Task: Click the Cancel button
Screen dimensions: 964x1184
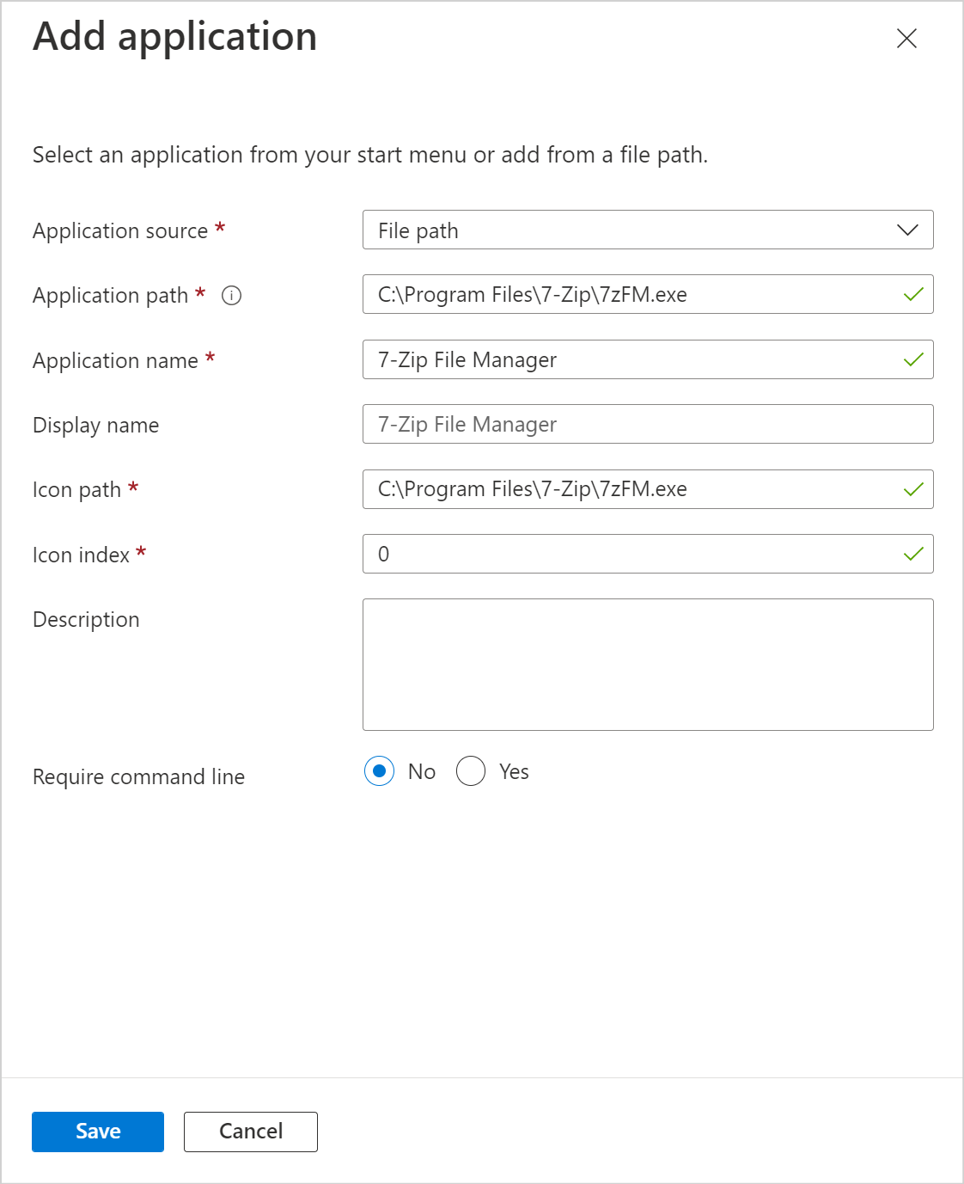Action: [250, 1132]
